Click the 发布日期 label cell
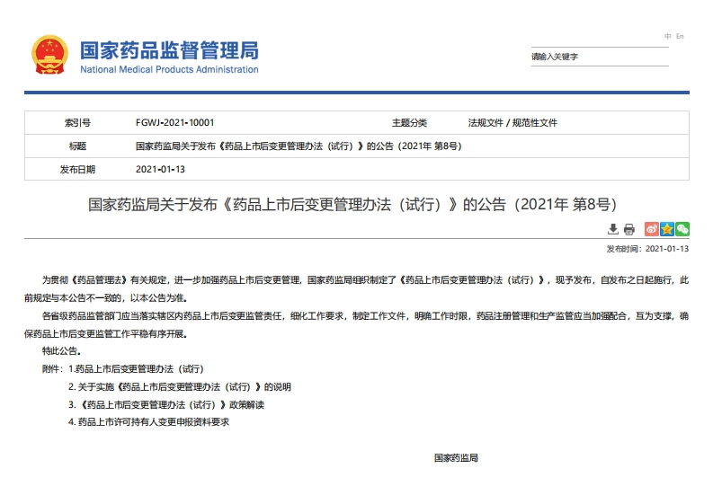 click(77, 170)
